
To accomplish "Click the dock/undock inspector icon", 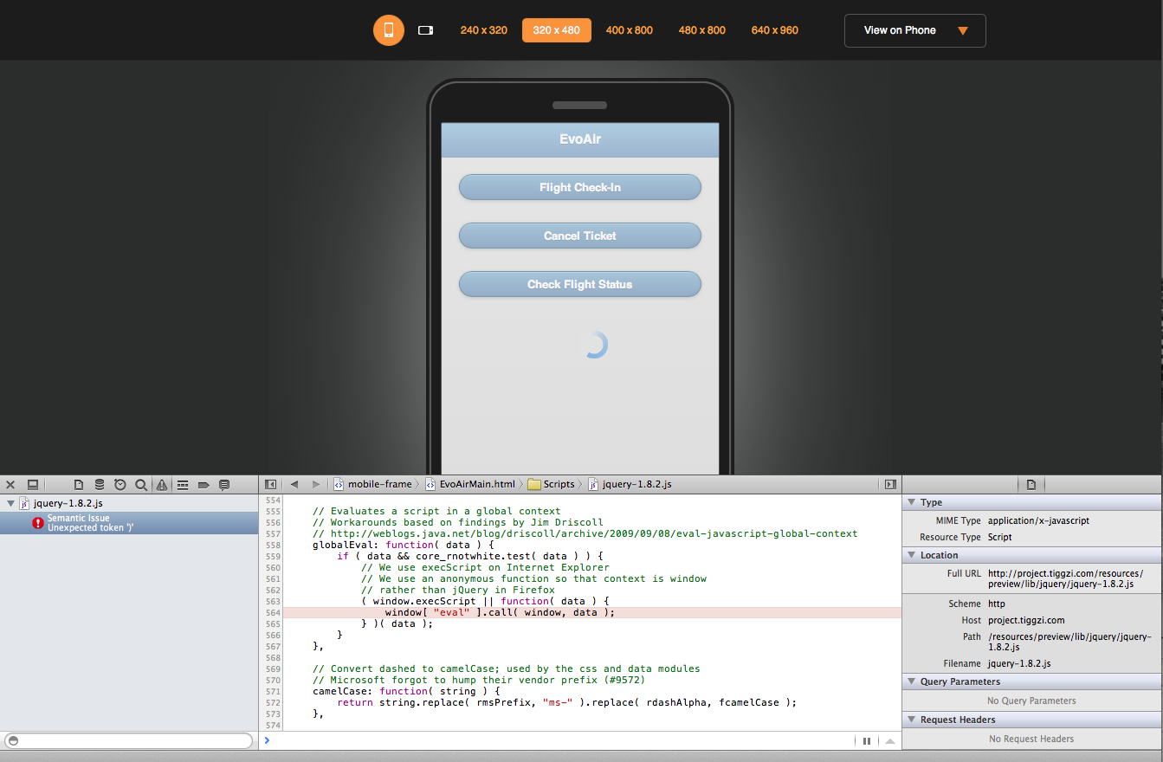I will point(33,485).
